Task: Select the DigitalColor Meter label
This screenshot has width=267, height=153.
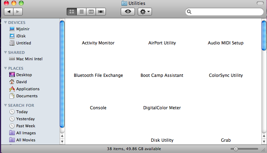Action: (162, 108)
